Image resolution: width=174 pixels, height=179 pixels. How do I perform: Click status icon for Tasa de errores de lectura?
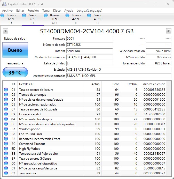click(6, 90)
